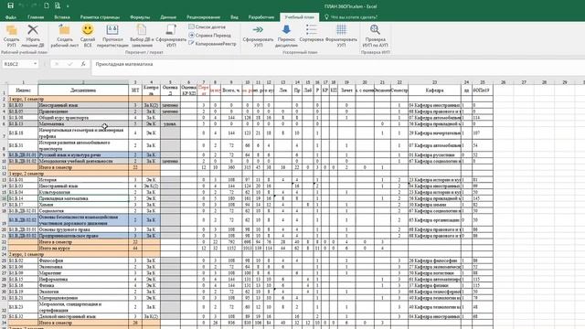Click the Print preview icon in quick access toolbar
The width and height of the screenshot is (585, 329).
coord(58,5)
